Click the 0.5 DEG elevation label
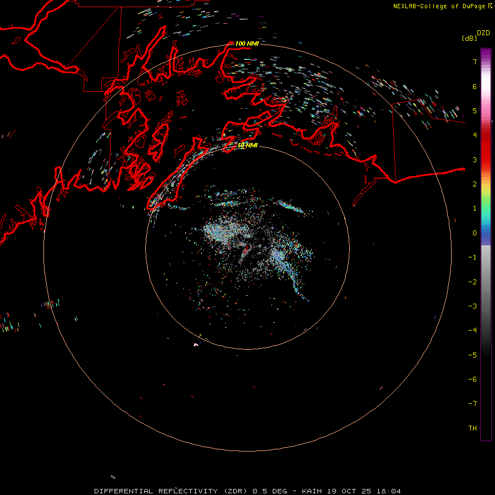The image size is (495, 495). 270,491
